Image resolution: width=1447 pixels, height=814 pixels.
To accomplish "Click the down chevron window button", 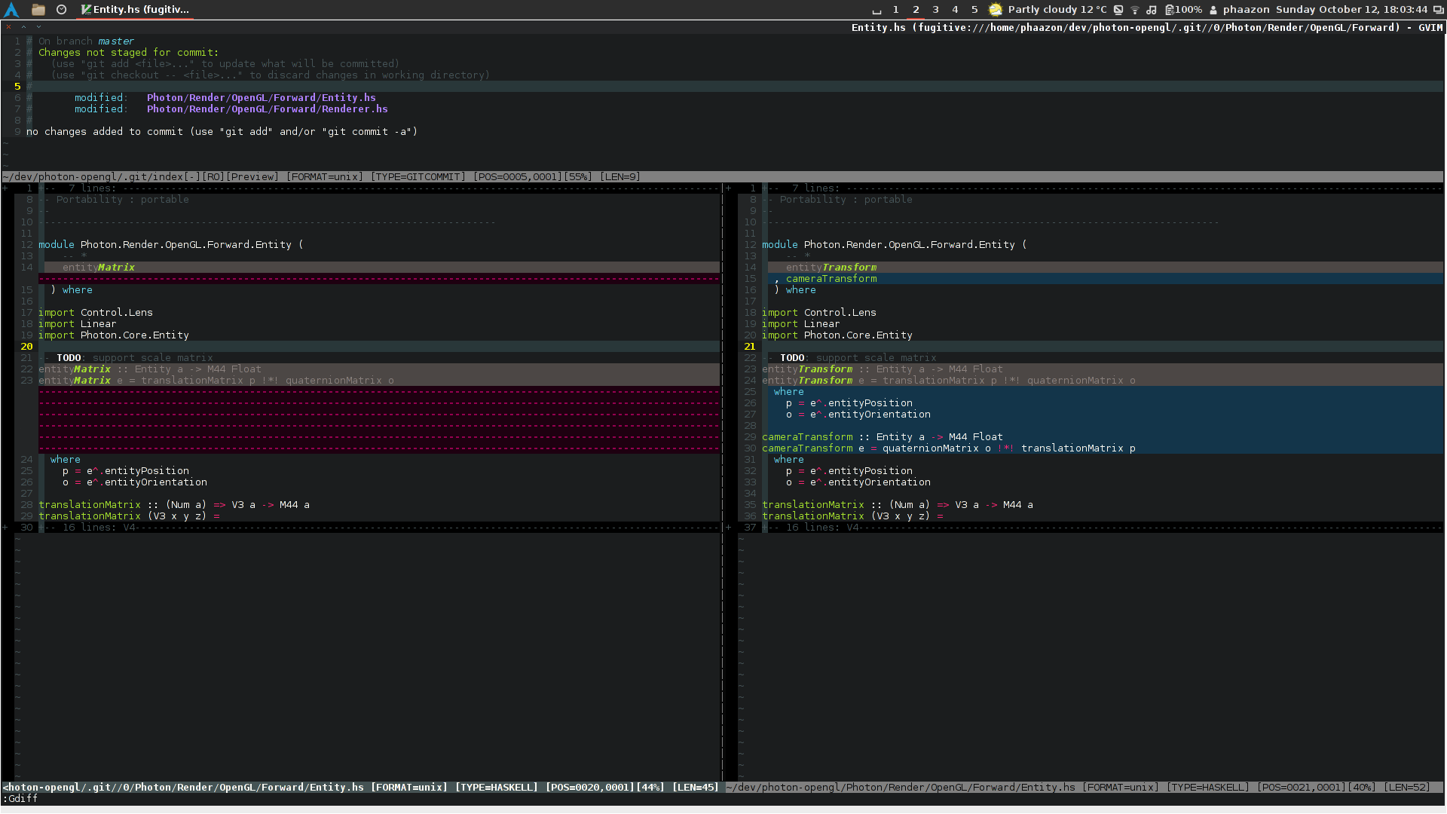I will tap(38, 27).
